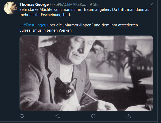
Task: Like the tweet with the heart icon
Action: [93, 116]
